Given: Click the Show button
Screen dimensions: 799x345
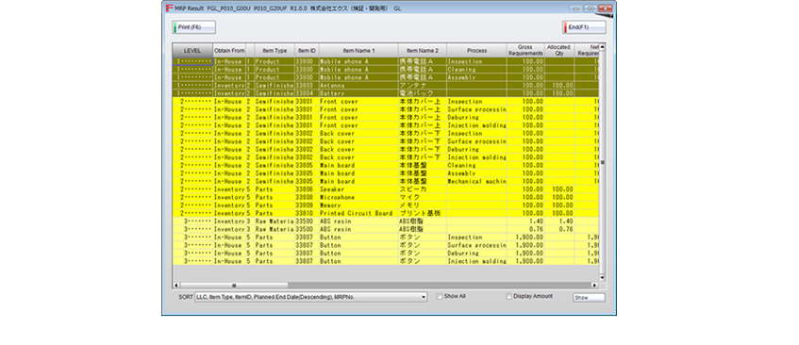Looking at the screenshot, I should [589, 298].
